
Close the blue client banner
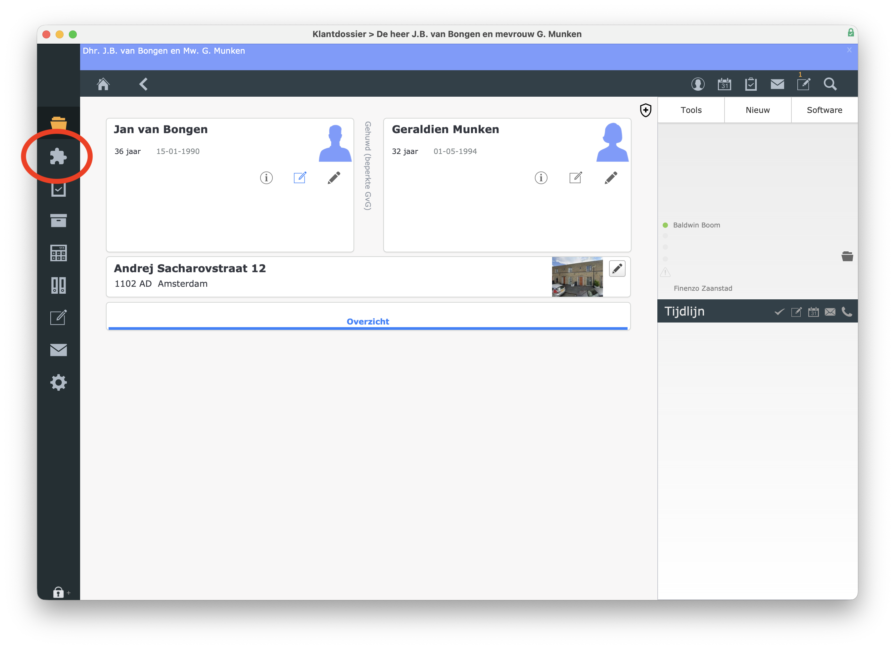point(849,50)
